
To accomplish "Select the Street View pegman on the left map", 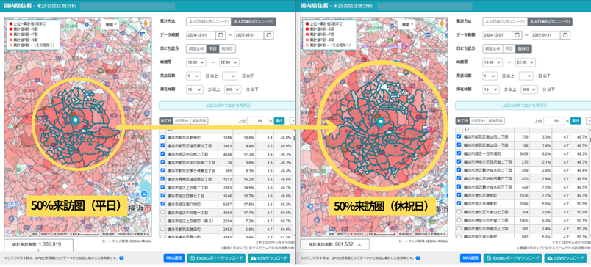I will (x=146, y=24).
